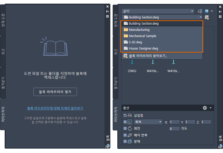Toggle auto-hide on left palette
The image size is (223, 153).
(107, 11)
